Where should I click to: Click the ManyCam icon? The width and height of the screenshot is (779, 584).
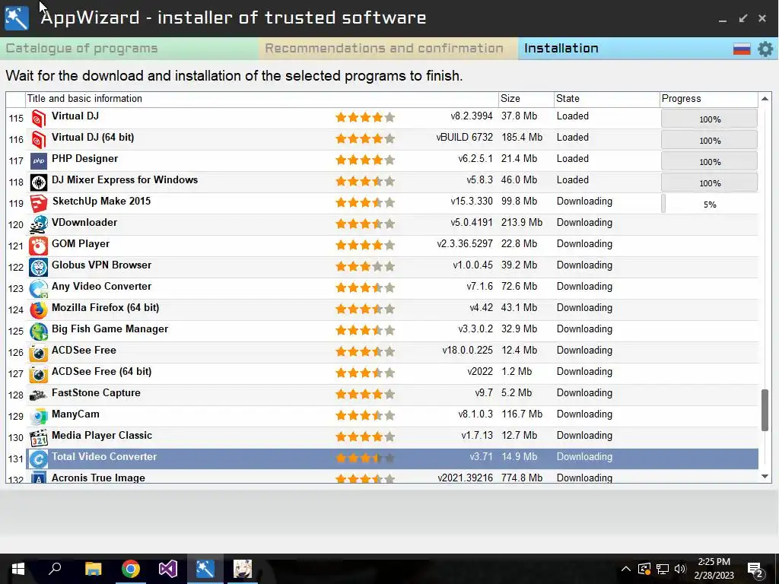click(x=38, y=416)
